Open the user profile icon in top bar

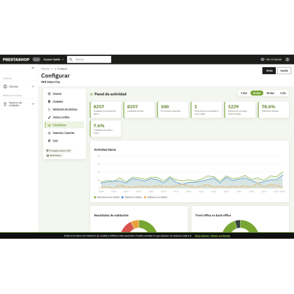[287, 59]
